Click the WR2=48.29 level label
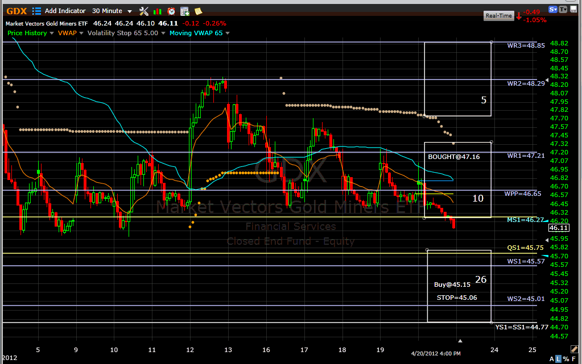Image resolution: width=582 pixels, height=364 pixels. pyautogui.click(x=526, y=83)
